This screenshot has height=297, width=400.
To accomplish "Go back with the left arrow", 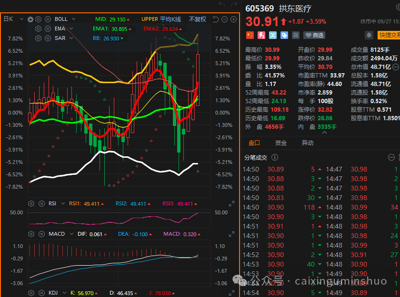I will 222,4.
